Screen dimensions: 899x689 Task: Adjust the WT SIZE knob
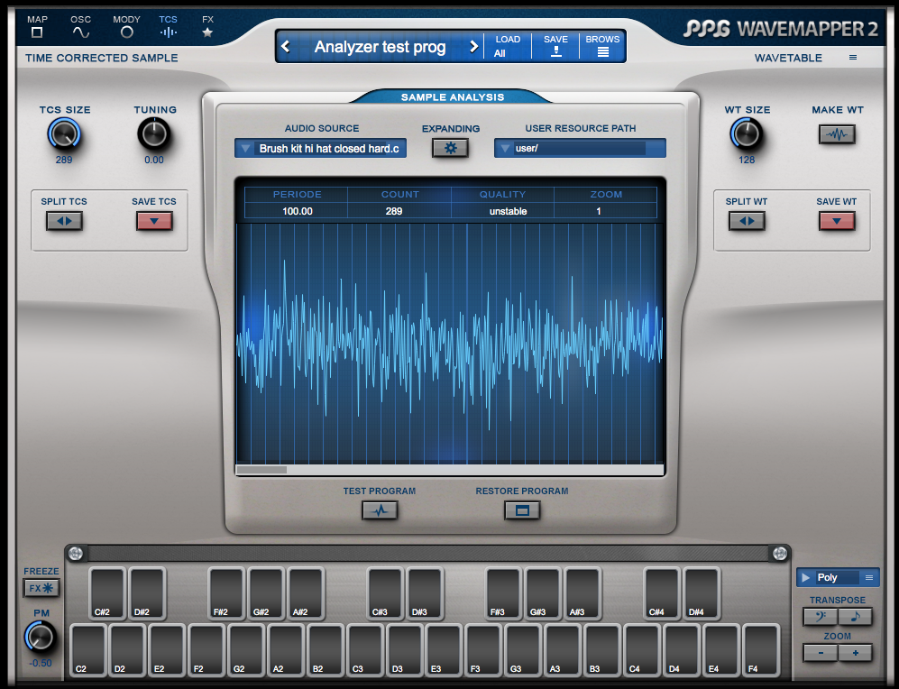click(747, 134)
